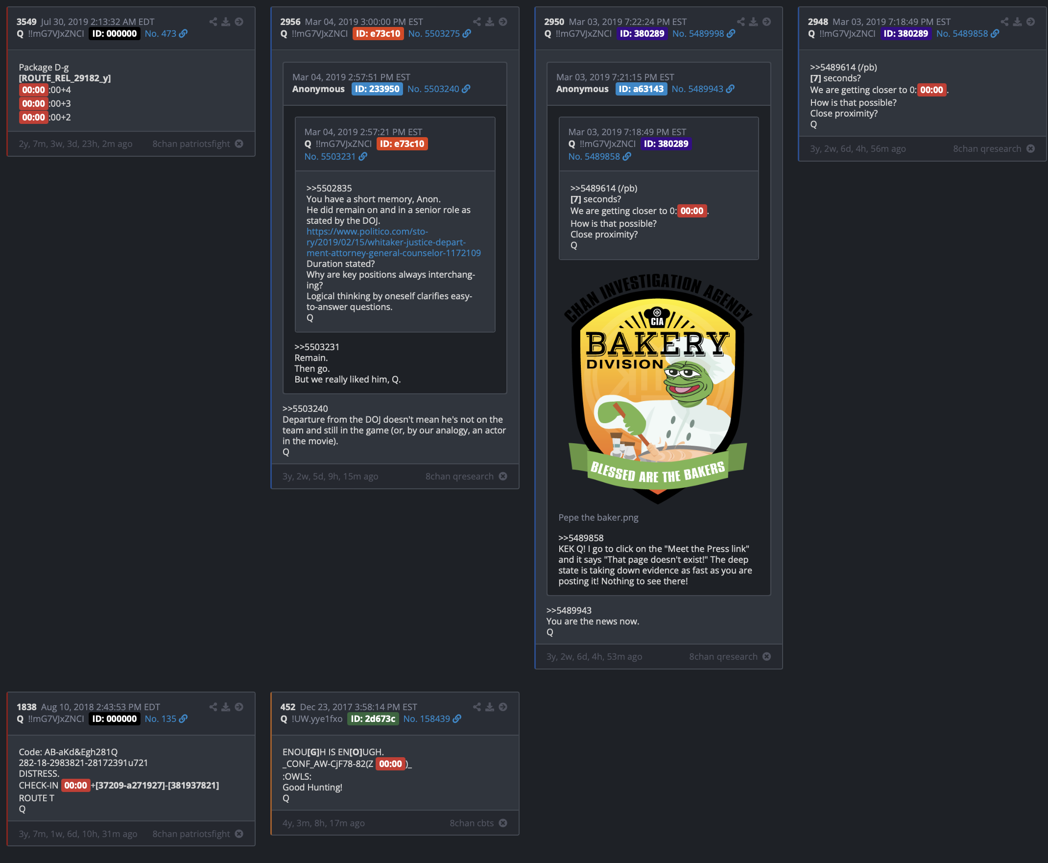Open link No. 5503231

pyautogui.click(x=336, y=157)
